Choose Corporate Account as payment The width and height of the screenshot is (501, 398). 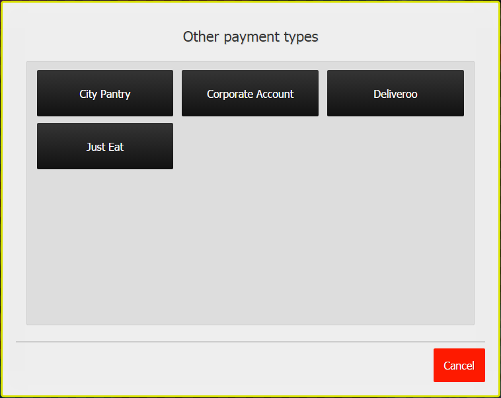(250, 93)
